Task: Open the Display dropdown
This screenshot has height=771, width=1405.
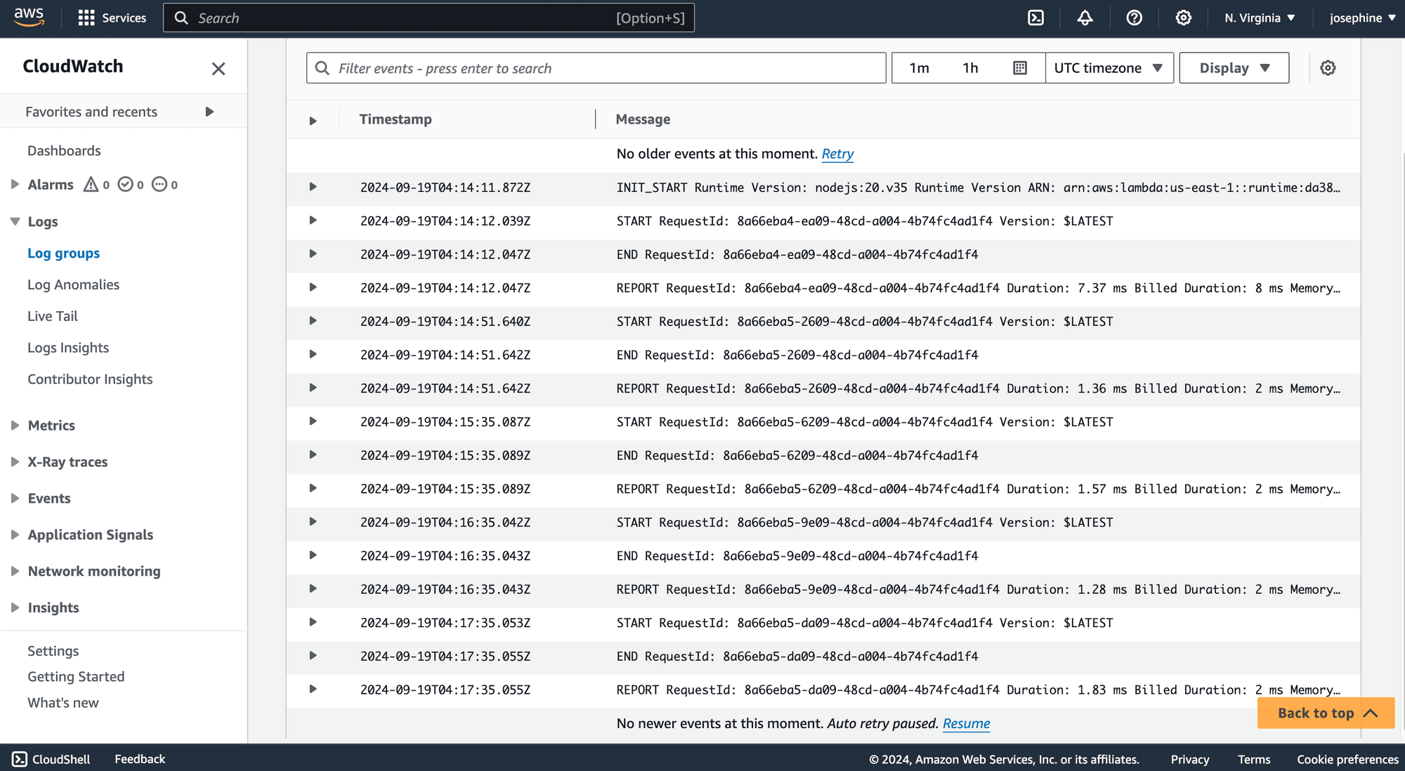Action: coord(1234,68)
